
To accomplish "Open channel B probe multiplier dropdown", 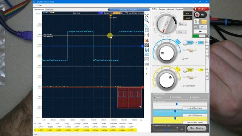I will tap(200, 70).
